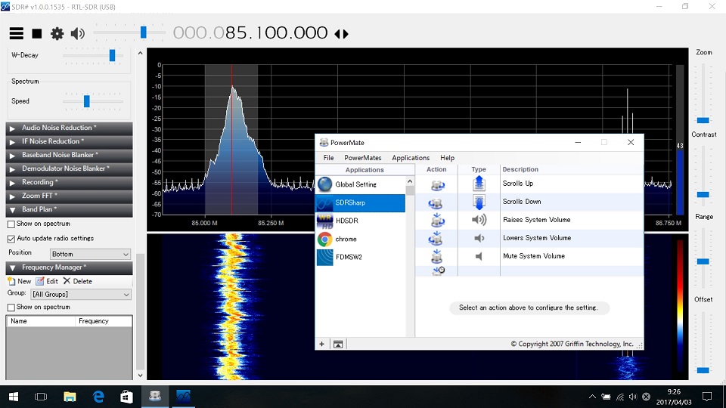Open the SDR# hamburger menu

[x=16, y=33]
